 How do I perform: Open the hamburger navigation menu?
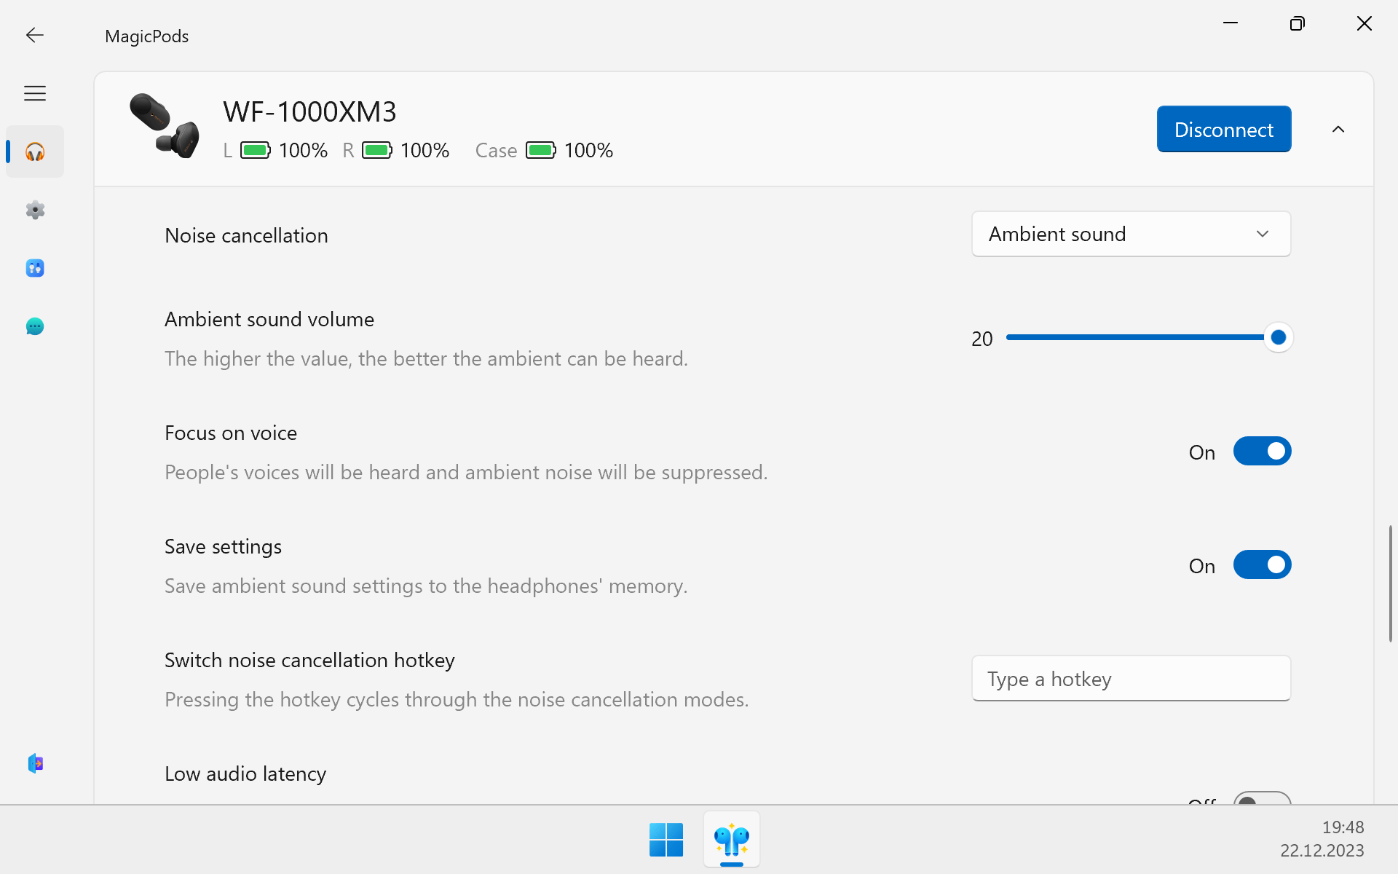[34, 93]
